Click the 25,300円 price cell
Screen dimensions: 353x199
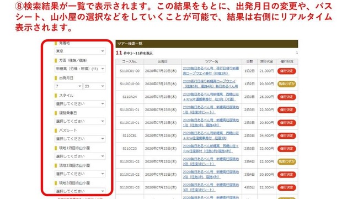tap(266, 97)
